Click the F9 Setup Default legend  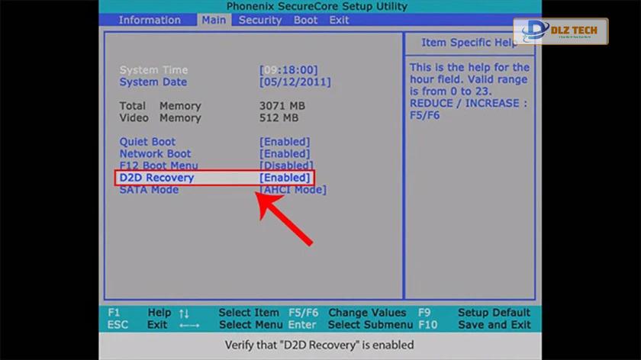click(474, 313)
